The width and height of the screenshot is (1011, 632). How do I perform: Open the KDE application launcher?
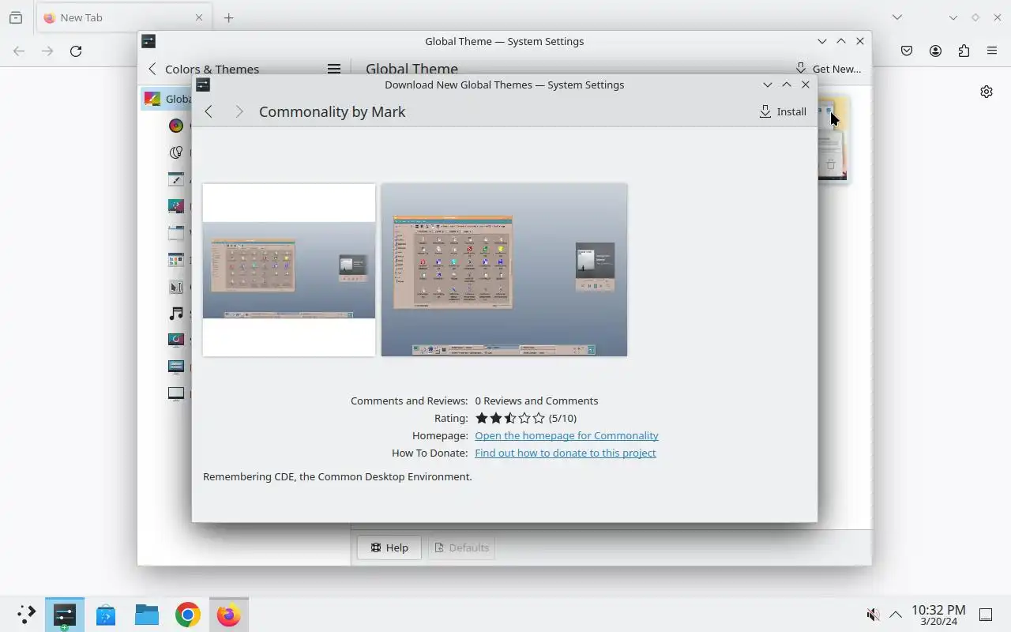26,615
